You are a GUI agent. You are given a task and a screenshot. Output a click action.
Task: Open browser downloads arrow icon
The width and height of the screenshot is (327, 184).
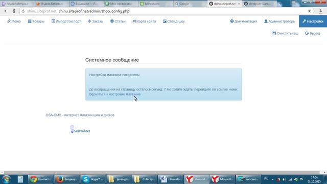coord(321,11)
